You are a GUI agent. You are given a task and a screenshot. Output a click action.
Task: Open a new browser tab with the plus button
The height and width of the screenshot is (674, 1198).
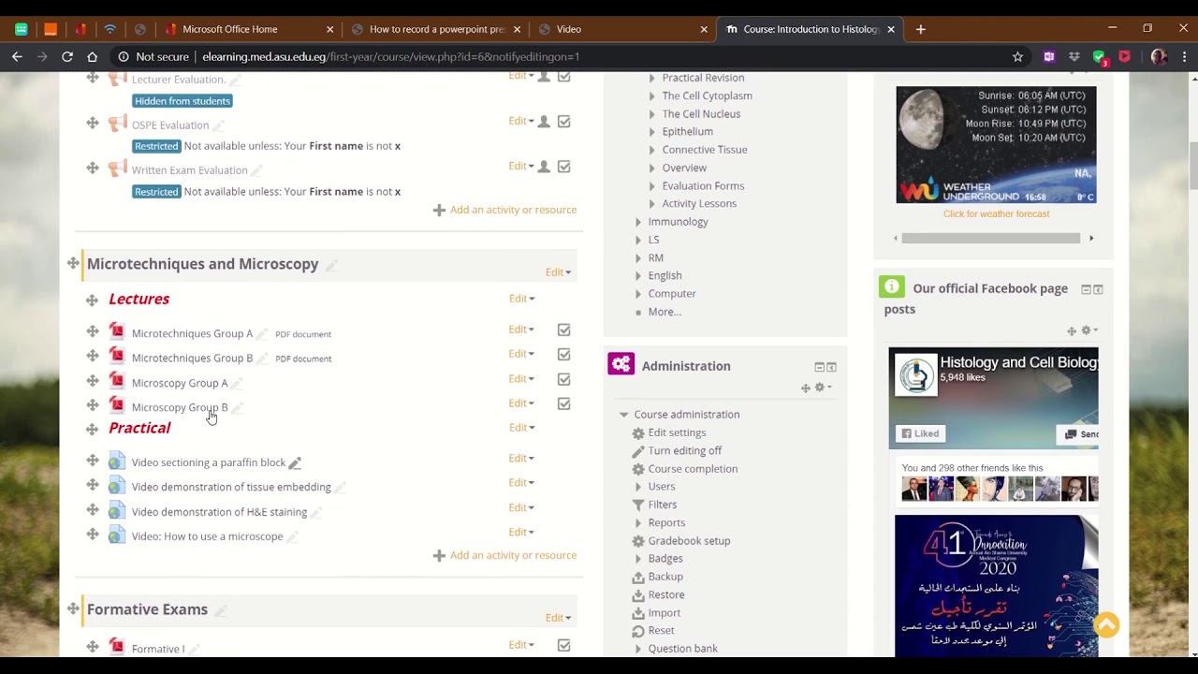point(921,29)
